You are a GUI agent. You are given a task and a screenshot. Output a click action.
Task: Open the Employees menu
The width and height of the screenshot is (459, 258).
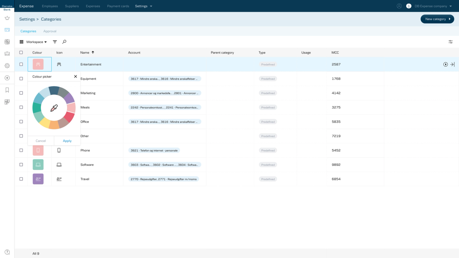(x=50, y=6)
